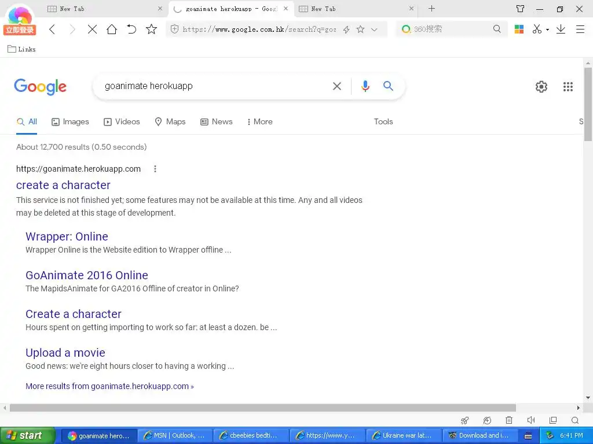Switch to the first New Tab
This screenshot has height=444, width=593.
tap(102, 9)
